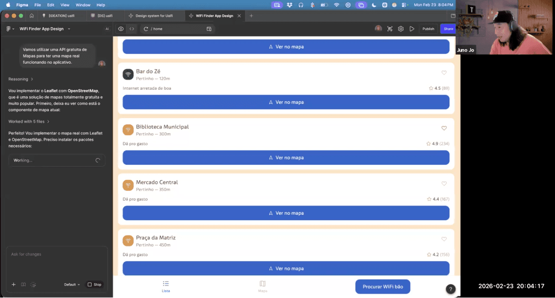Favorite Bar do Zé with the heart icon

coord(444,73)
